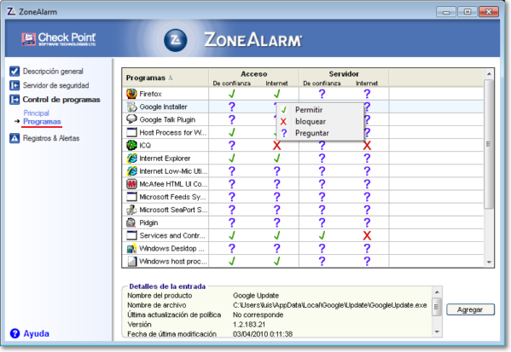Change Pidgin trusted access question mark

[x=232, y=222]
